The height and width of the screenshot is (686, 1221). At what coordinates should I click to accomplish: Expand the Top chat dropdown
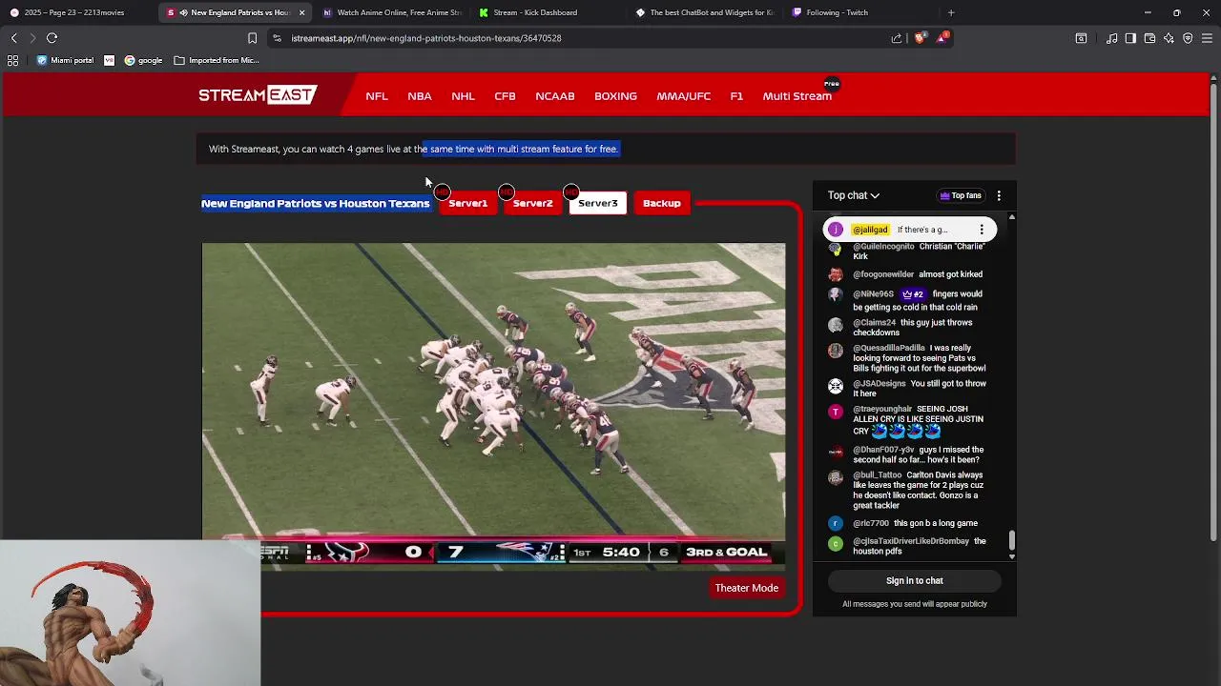tap(854, 195)
